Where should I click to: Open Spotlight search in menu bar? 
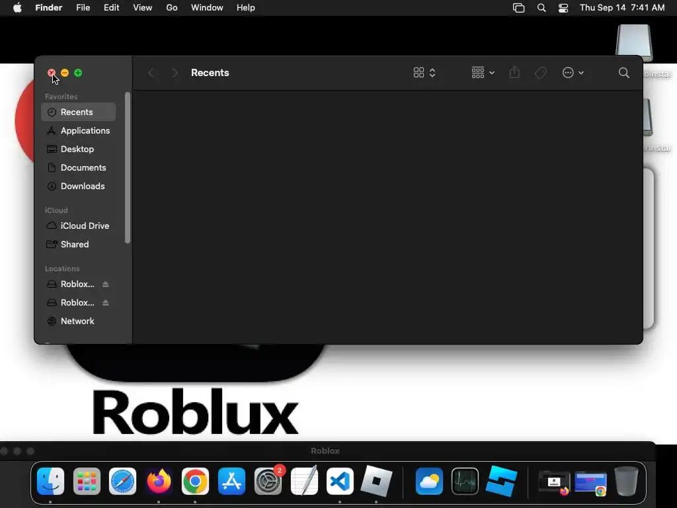pyautogui.click(x=541, y=8)
